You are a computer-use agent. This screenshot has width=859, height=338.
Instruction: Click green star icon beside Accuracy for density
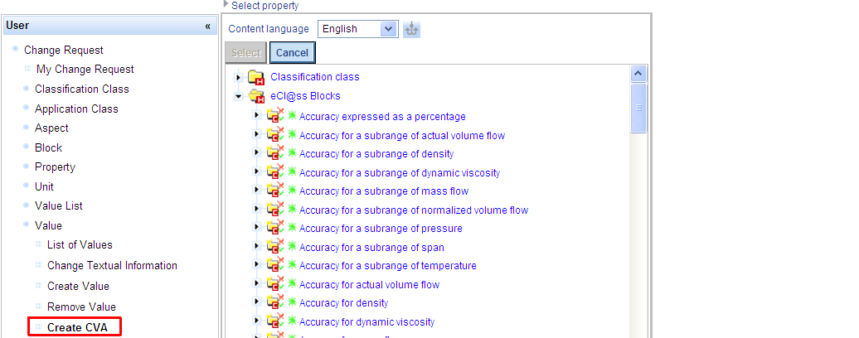292,303
